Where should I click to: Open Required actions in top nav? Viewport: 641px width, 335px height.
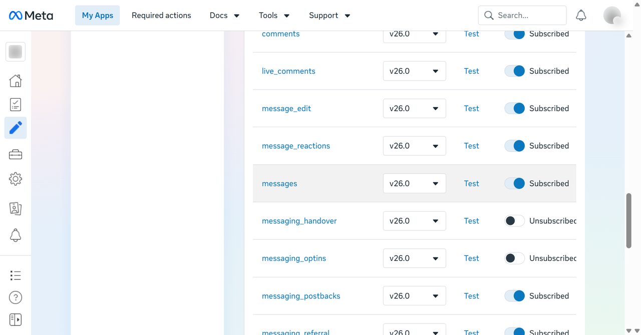[x=161, y=16]
